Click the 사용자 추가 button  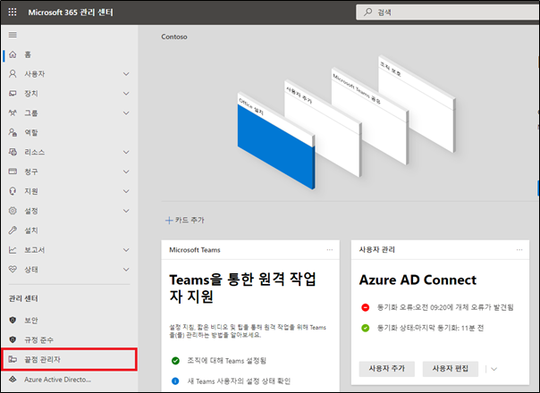pos(387,369)
